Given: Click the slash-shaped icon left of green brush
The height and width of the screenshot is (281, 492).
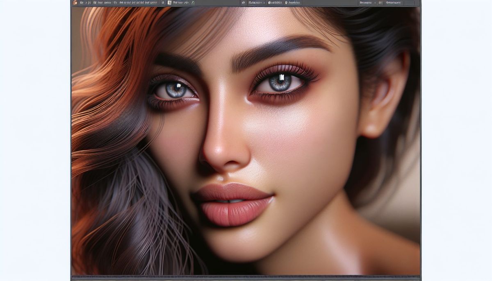Looking at the screenshot, I should click(187, 2).
